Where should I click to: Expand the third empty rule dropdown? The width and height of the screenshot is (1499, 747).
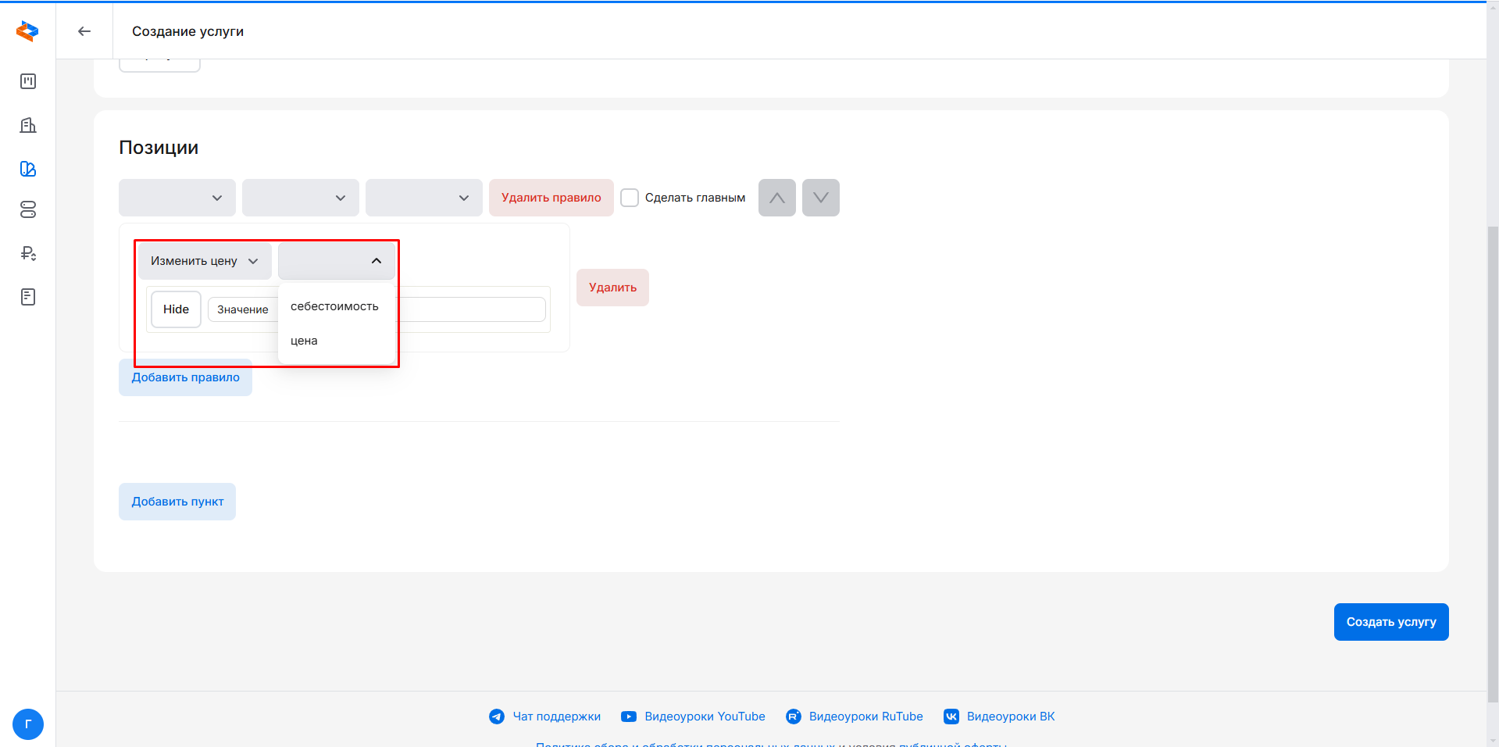pyautogui.click(x=423, y=198)
